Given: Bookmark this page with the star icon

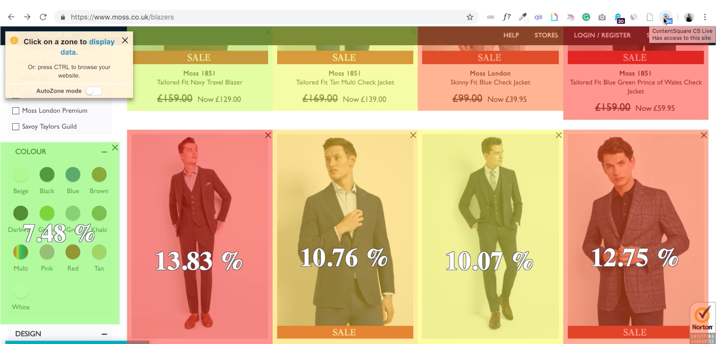Looking at the screenshot, I should (x=470, y=17).
